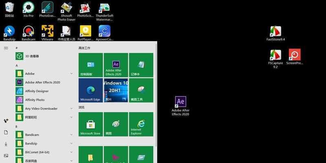Open Affinity Designer from app list
Image resolution: width=326 pixels, height=163 pixels.
click(45, 91)
